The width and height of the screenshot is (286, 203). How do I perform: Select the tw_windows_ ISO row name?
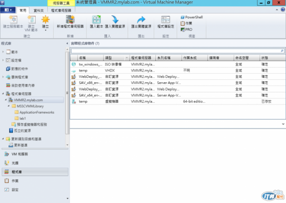91,64
